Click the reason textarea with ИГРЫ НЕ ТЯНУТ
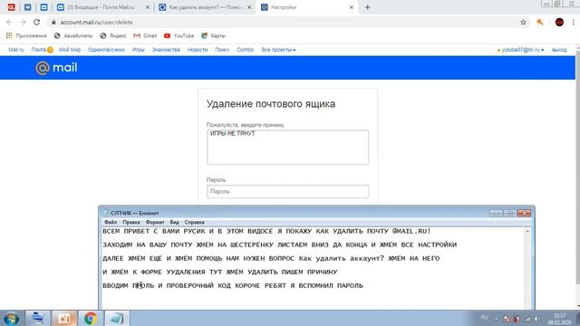This screenshot has width=580, height=326. pyautogui.click(x=288, y=147)
